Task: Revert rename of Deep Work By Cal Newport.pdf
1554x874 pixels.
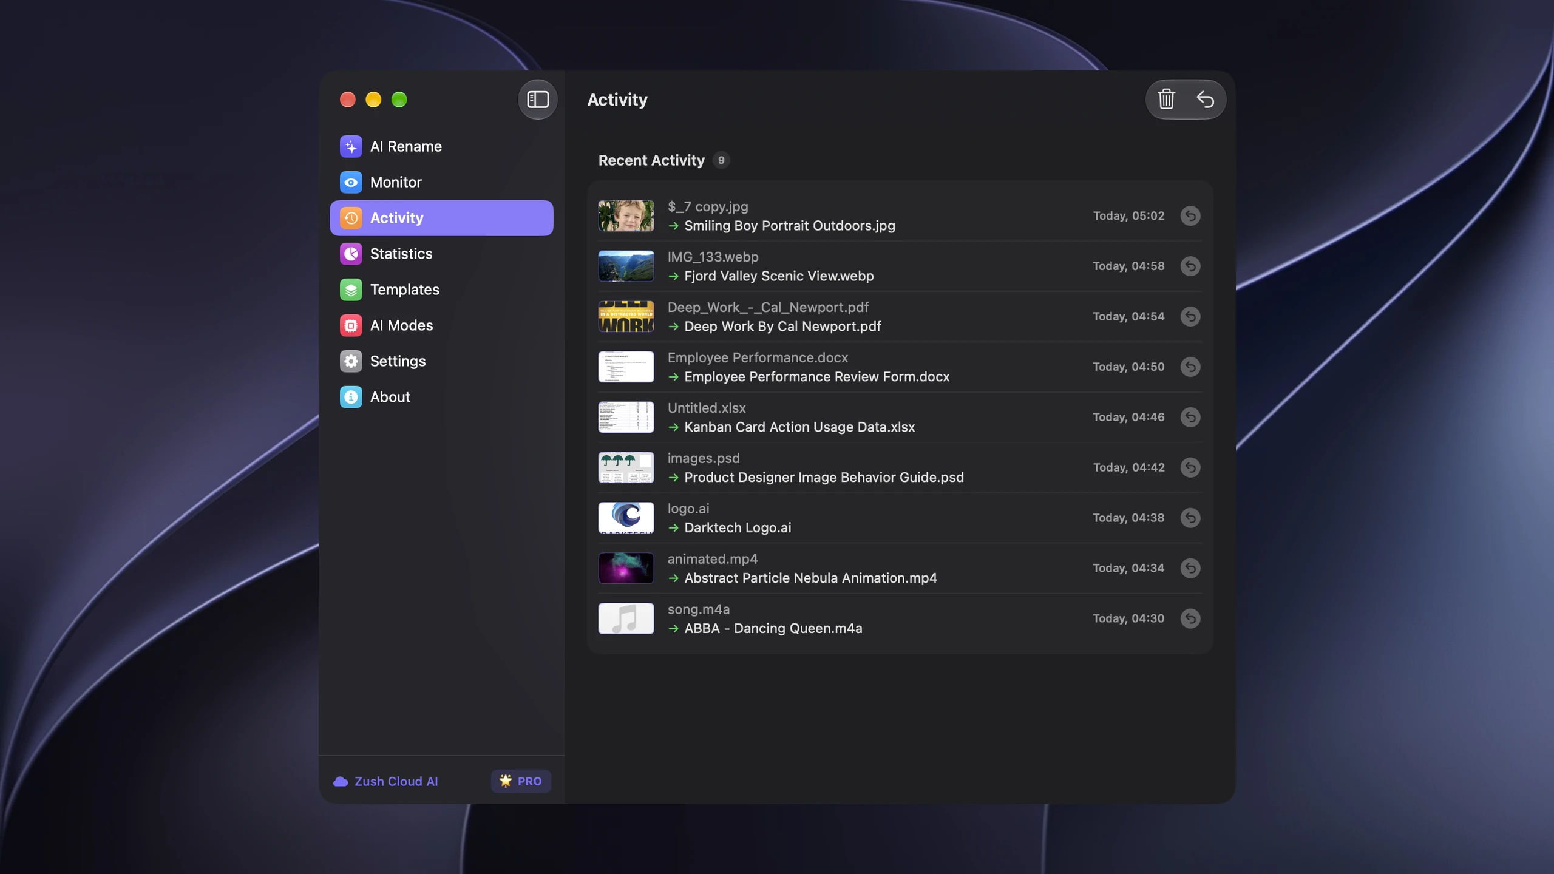Action: 1190,317
